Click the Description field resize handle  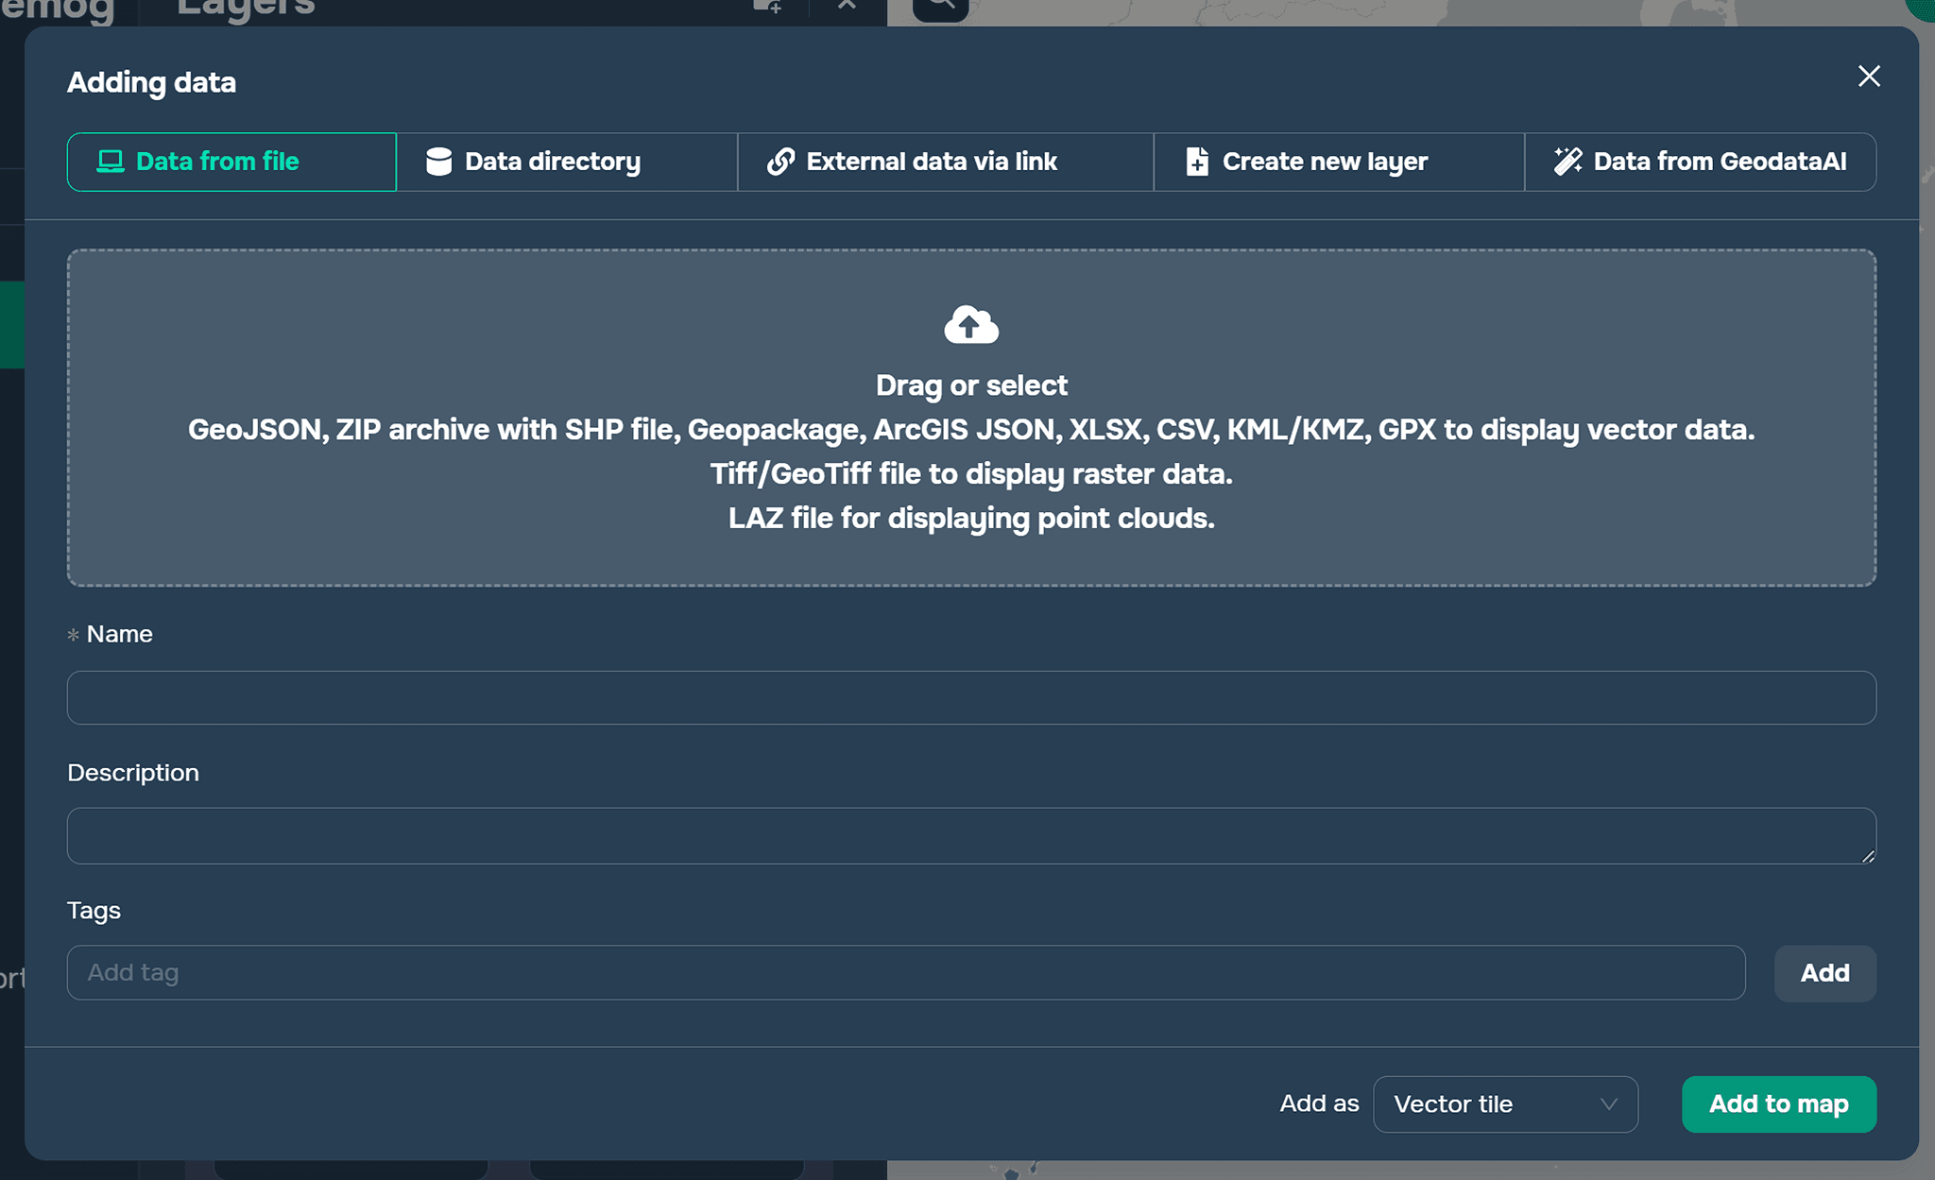point(1867,856)
